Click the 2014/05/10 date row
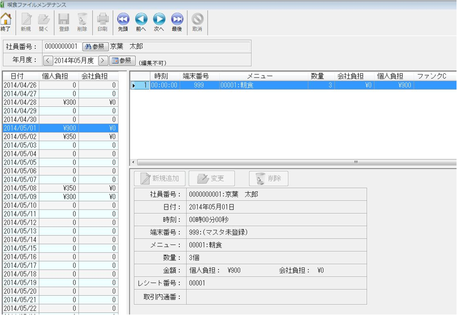457x315 pixels. point(60,205)
